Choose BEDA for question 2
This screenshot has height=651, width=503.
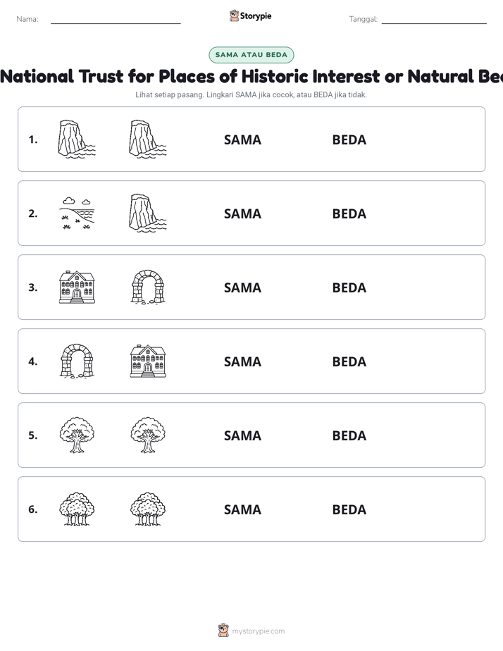tap(349, 213)
